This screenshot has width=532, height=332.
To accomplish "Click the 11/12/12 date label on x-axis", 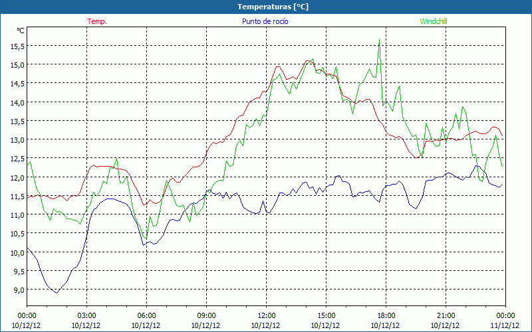I will pyautogui.click(x=505, y=325).
